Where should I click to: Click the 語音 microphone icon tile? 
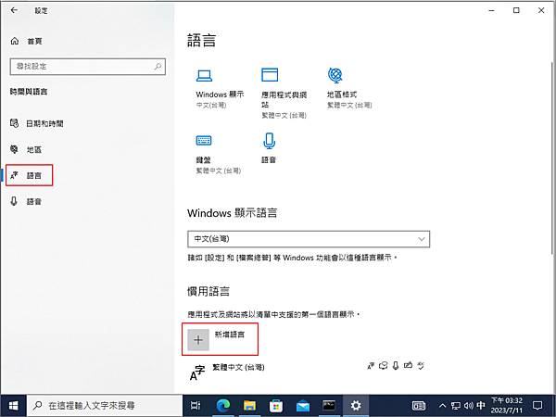(x=269, y=141)
